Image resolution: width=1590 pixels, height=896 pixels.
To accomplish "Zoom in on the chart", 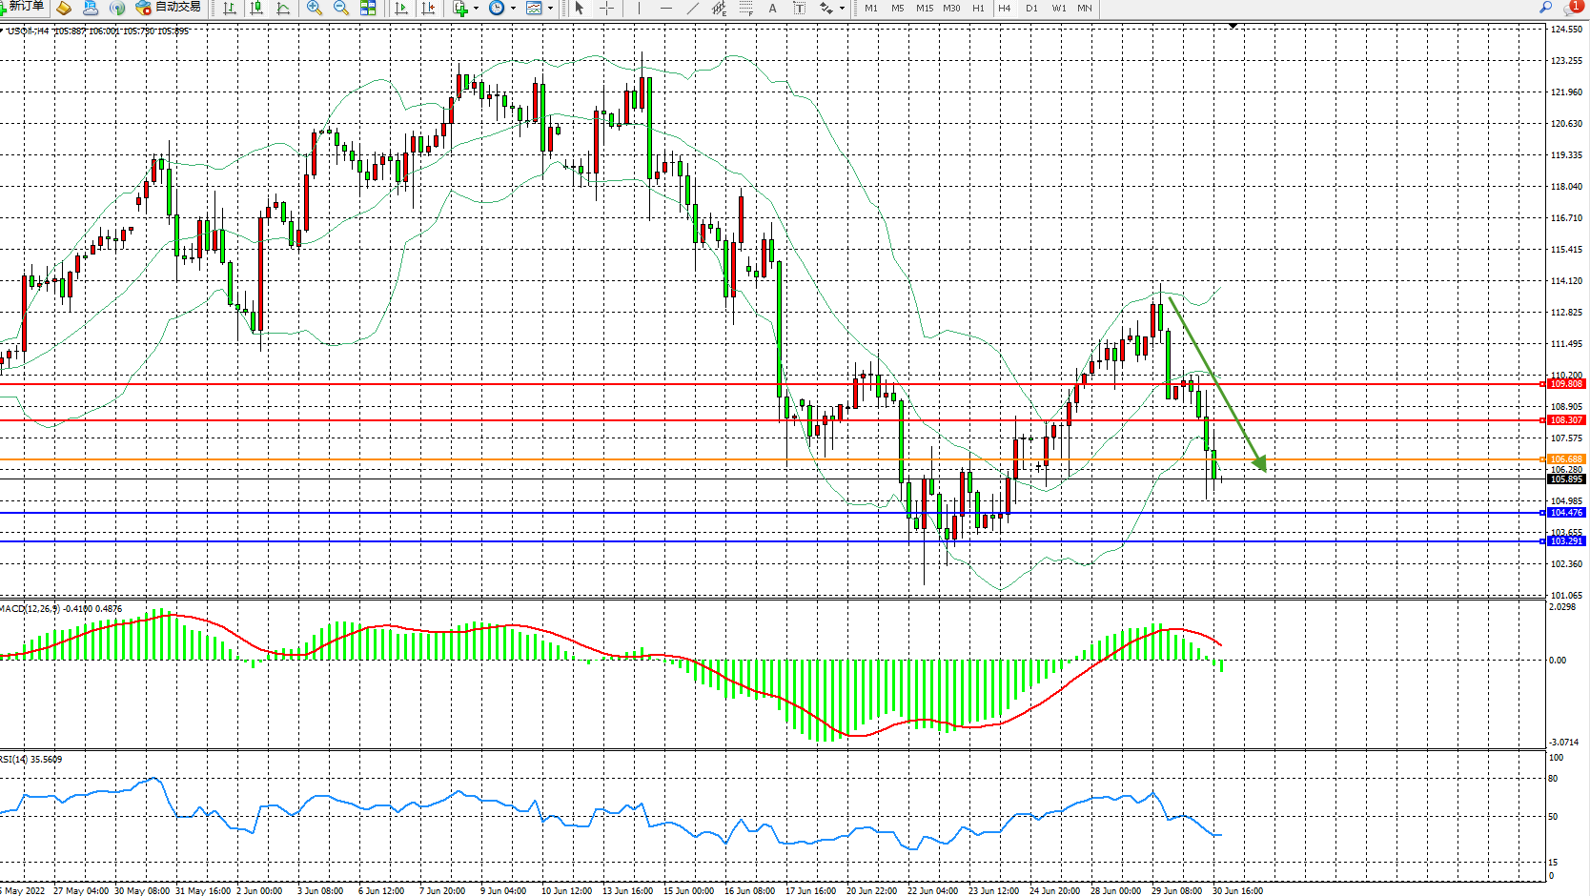I will click(x=314, y=9).
